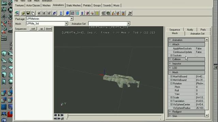
Task: Select the Sheet brush builder
Action: click(10, 67)
